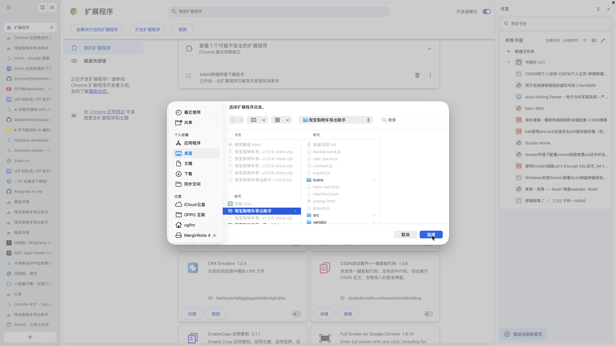Screen dimensions: 616x346
Task: Switch to the juejin.cn tab
Action: [30, 161]
